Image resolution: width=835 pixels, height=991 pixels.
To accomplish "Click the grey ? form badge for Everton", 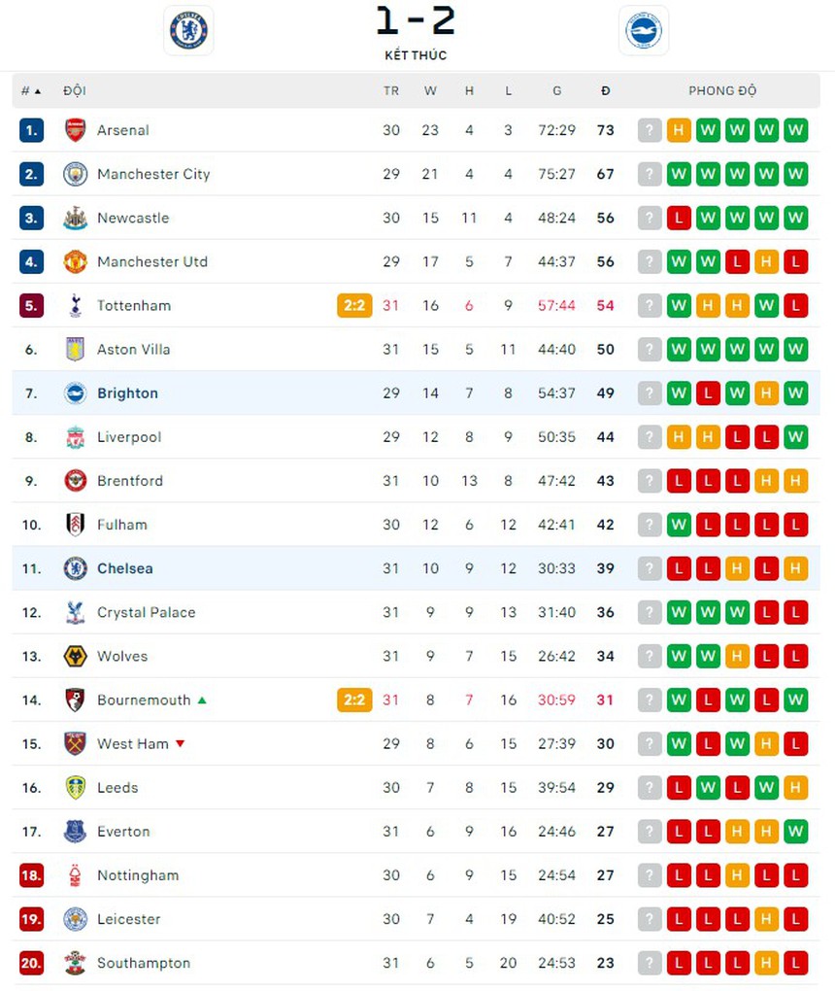I will 650,832.
